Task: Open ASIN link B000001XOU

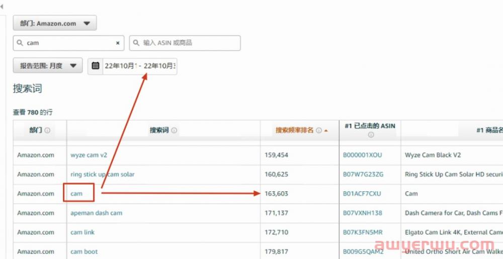Action: click(x=363, y=155)
